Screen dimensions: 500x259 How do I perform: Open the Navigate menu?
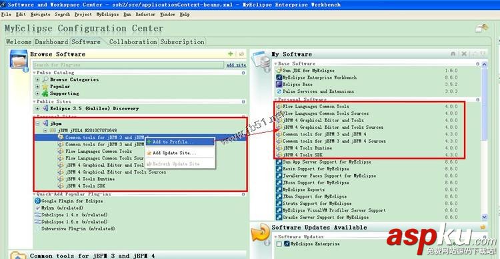click(40, 15)
